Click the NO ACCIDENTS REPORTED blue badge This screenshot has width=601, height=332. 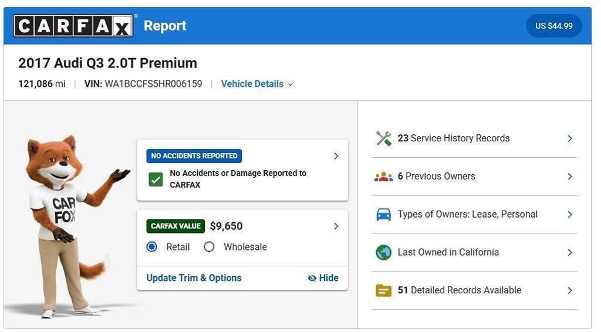point(194,156)
